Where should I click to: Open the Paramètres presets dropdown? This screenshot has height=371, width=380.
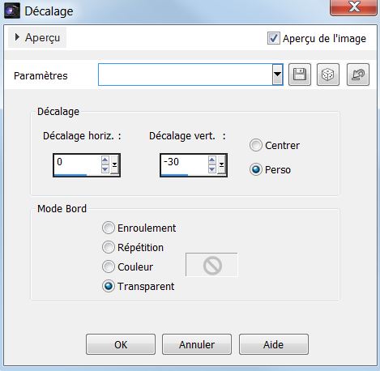(x=277, y=75)
